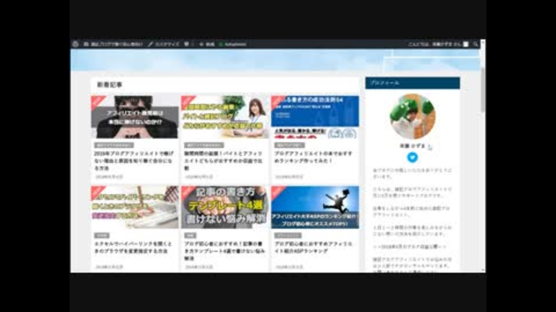
Task: Click the scrollbar down arrow
Action: [x=482, y=270]
